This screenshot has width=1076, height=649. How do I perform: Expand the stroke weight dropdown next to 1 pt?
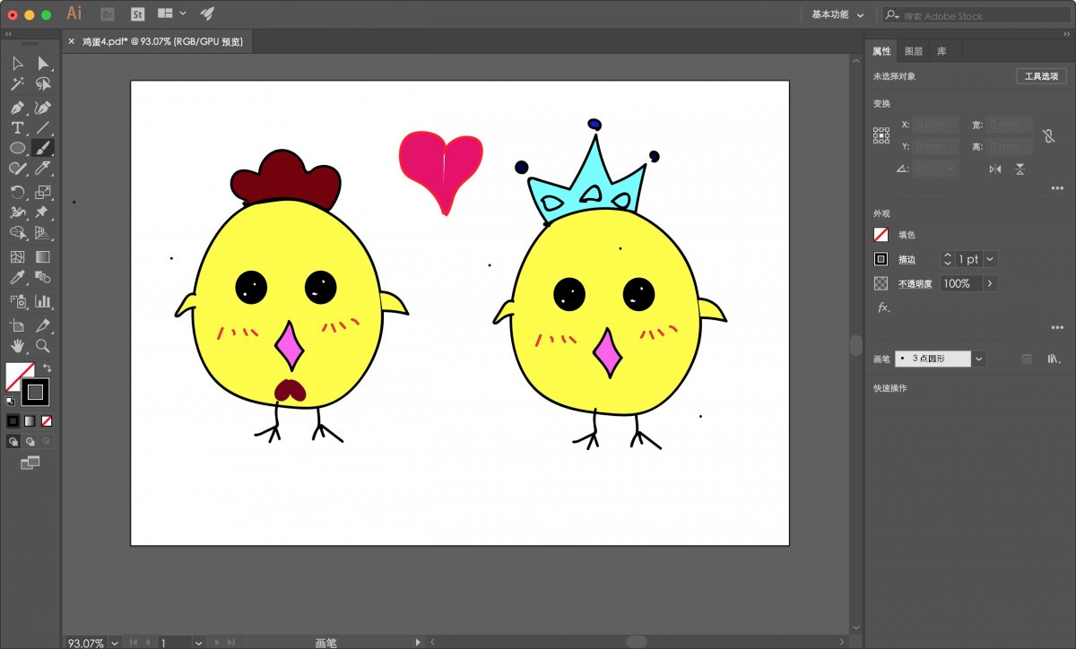pos(990,259)
